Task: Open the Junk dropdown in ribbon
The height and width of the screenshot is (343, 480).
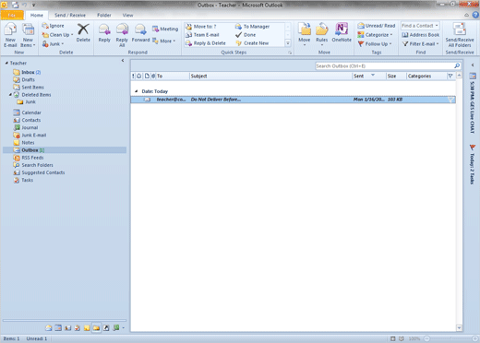Action: tap(54, 44)
